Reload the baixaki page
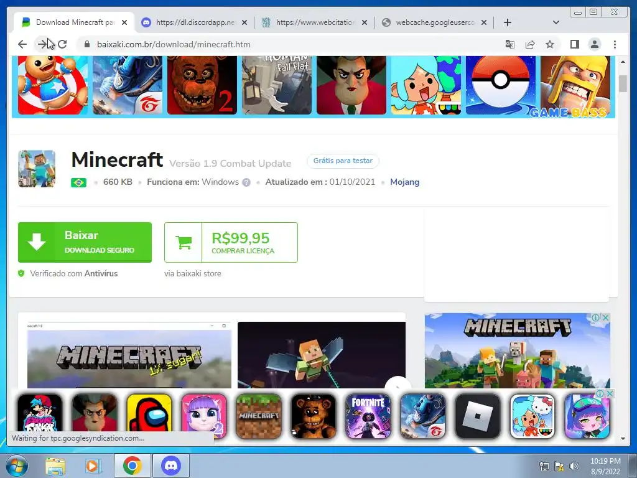Screen dimensions: 637x478 tap(62, 44)
